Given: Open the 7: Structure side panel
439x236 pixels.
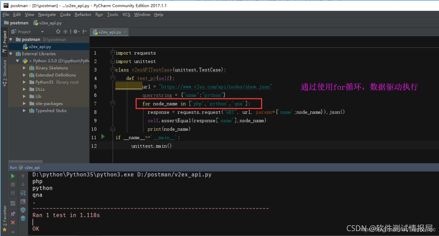Looking at the screenshot, I should tap(4, 72).
